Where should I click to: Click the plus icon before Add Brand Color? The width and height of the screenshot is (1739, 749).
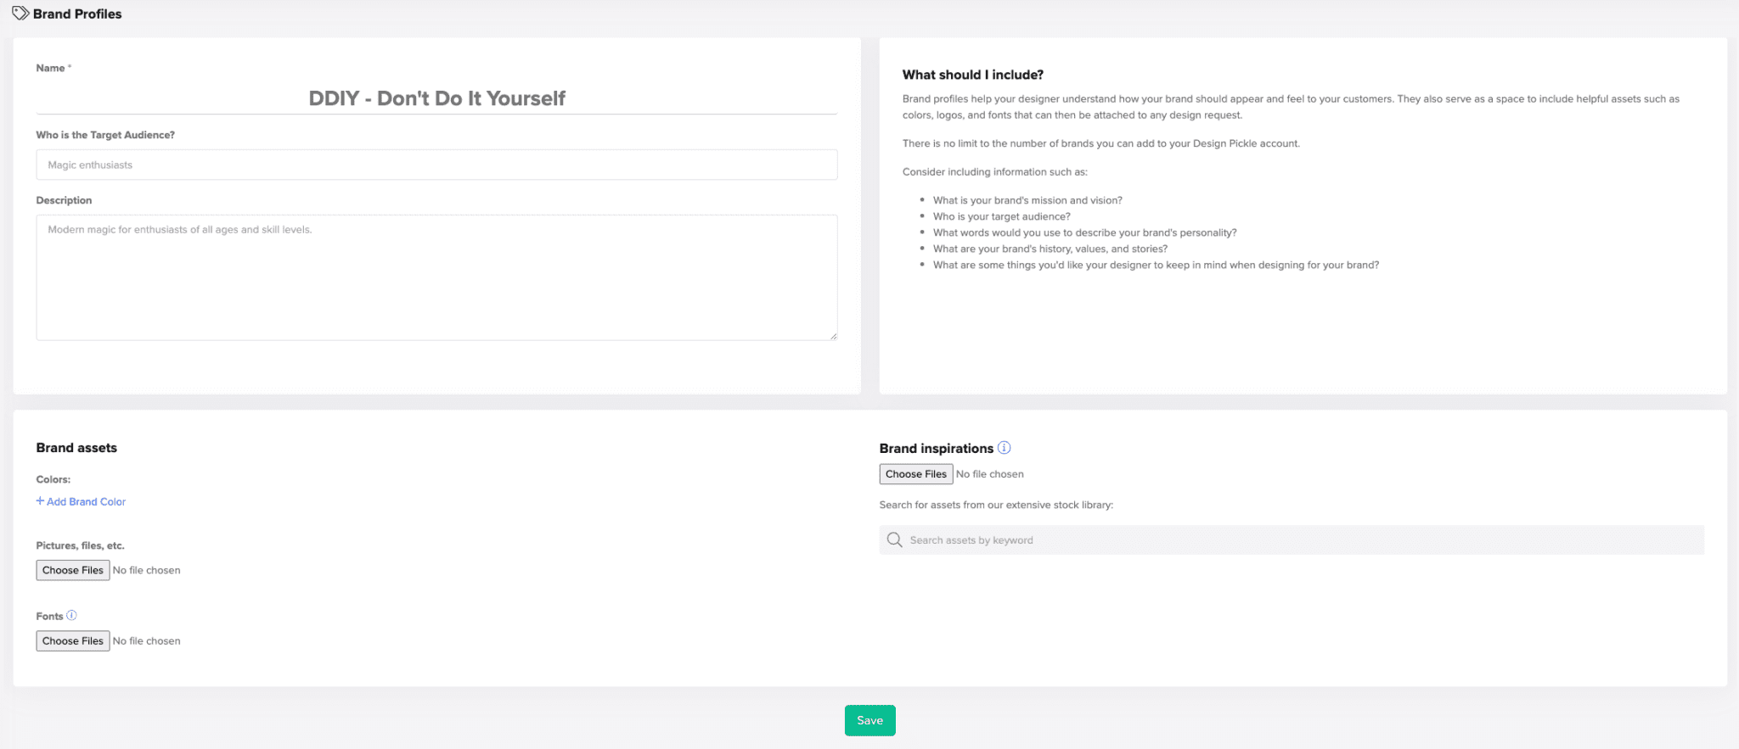(x=40, y=501)
